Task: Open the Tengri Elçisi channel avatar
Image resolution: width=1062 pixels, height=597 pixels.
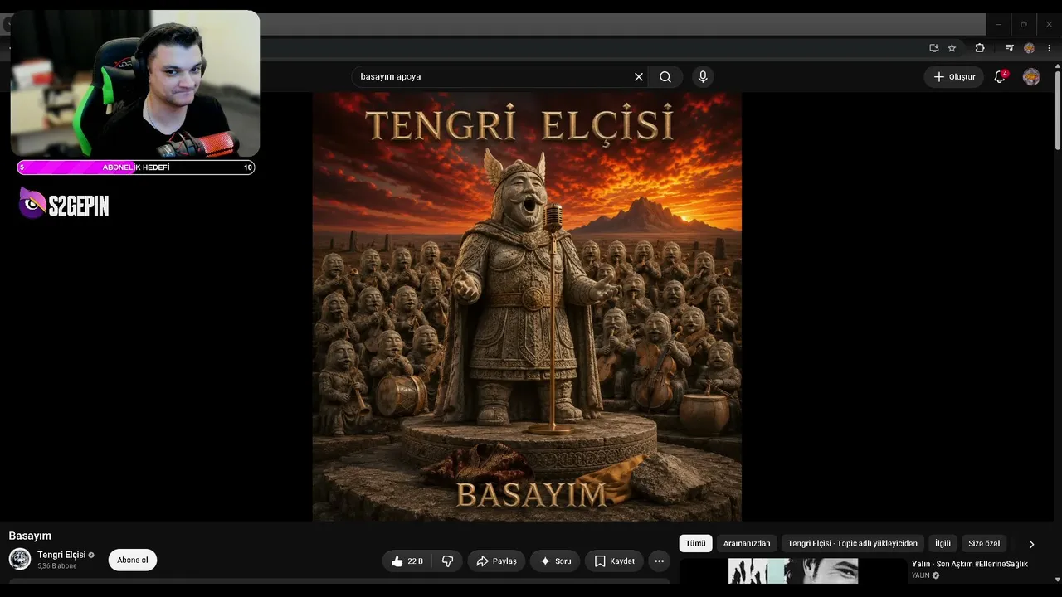Action: [x=20, y=559]
